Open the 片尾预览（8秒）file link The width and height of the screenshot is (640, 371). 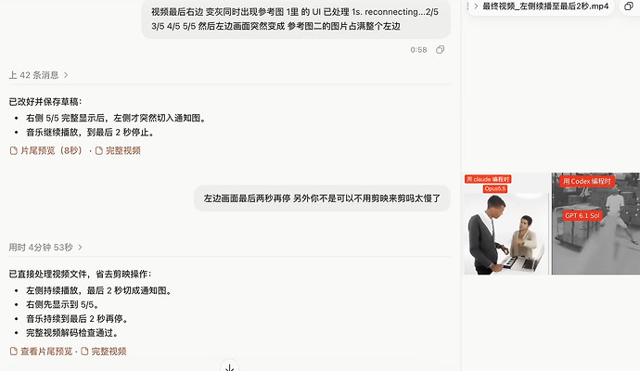tap(46, 150)
